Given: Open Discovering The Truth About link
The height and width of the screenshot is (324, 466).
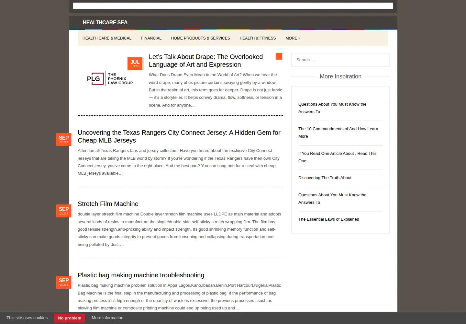Looking at the screenshot, I should [325, 178].
